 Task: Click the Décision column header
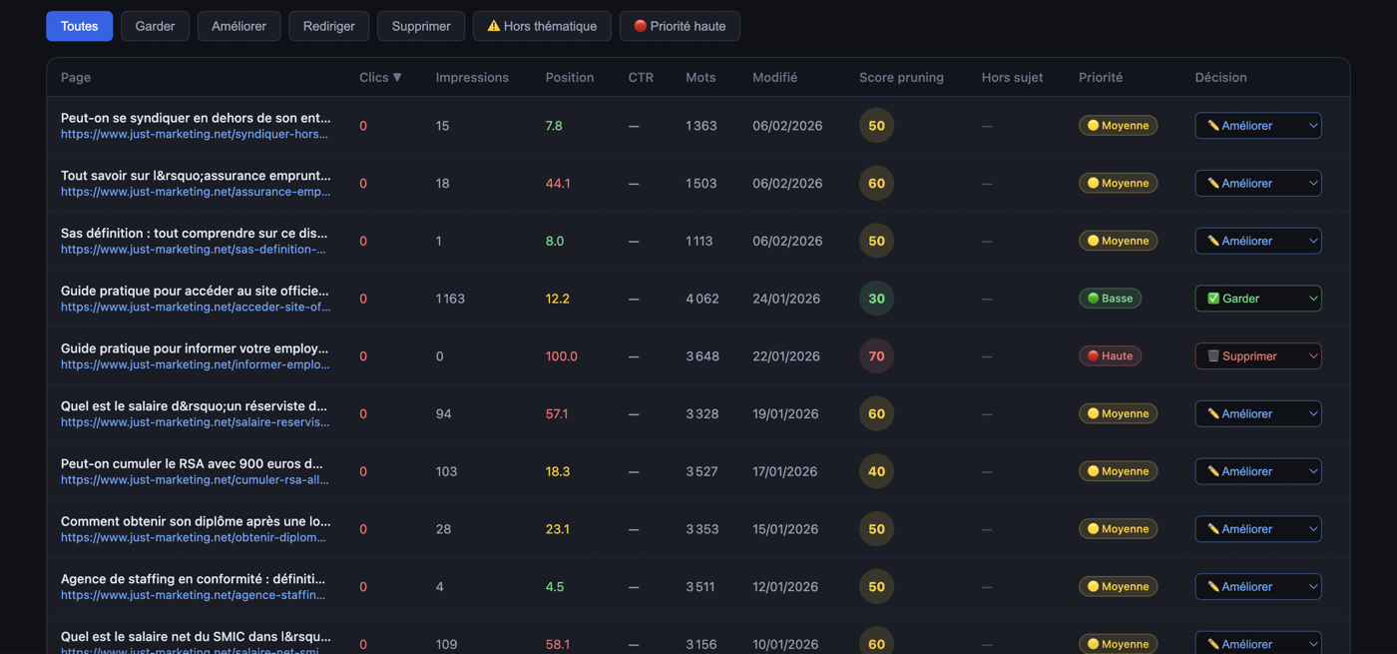point(1220,77)
